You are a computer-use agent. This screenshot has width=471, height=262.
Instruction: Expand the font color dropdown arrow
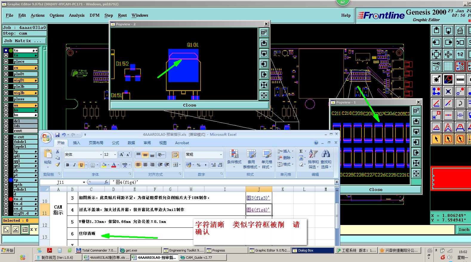click(x=118, y=165)
